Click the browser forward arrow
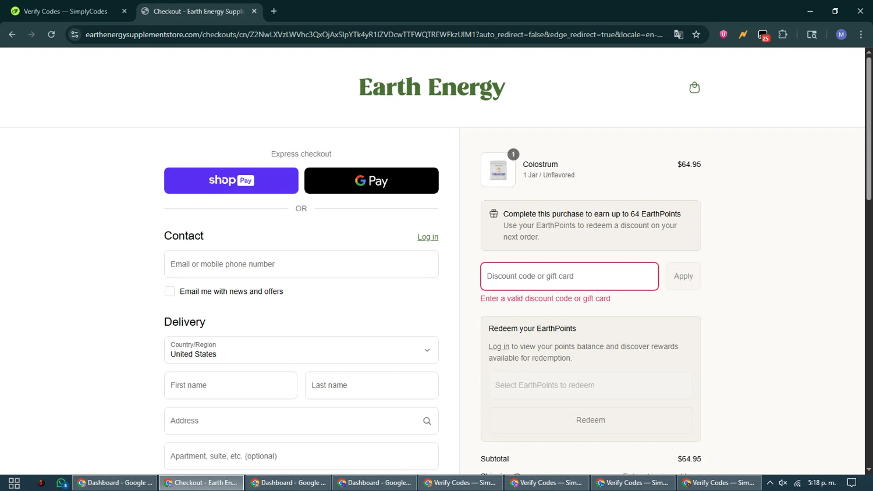The width and height of the screenshot is (873, 491). coord(31,34)
